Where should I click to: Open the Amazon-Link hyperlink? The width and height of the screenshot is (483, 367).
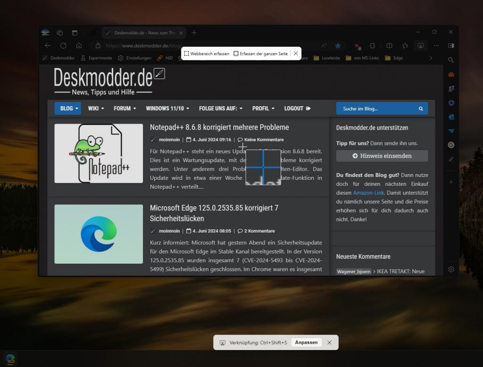(369, 192)
